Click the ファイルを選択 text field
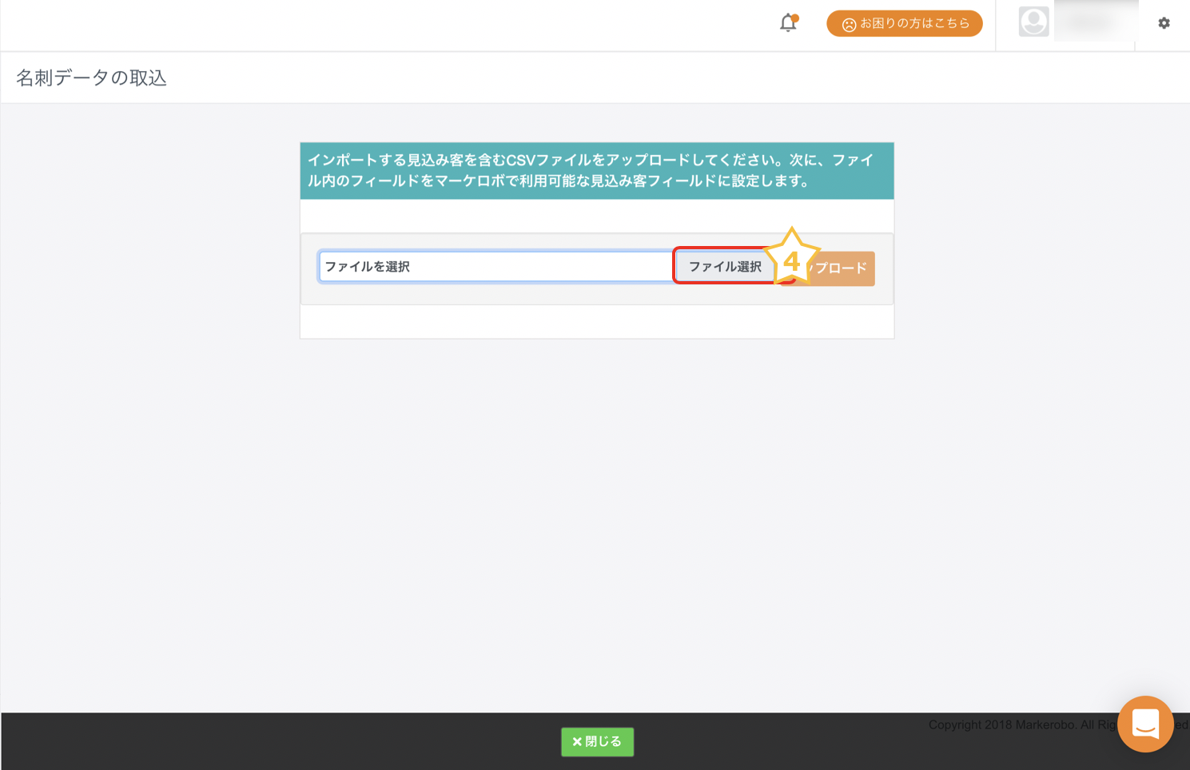The width and height of the screenshot is (1190, 770). tap(496, 267)
